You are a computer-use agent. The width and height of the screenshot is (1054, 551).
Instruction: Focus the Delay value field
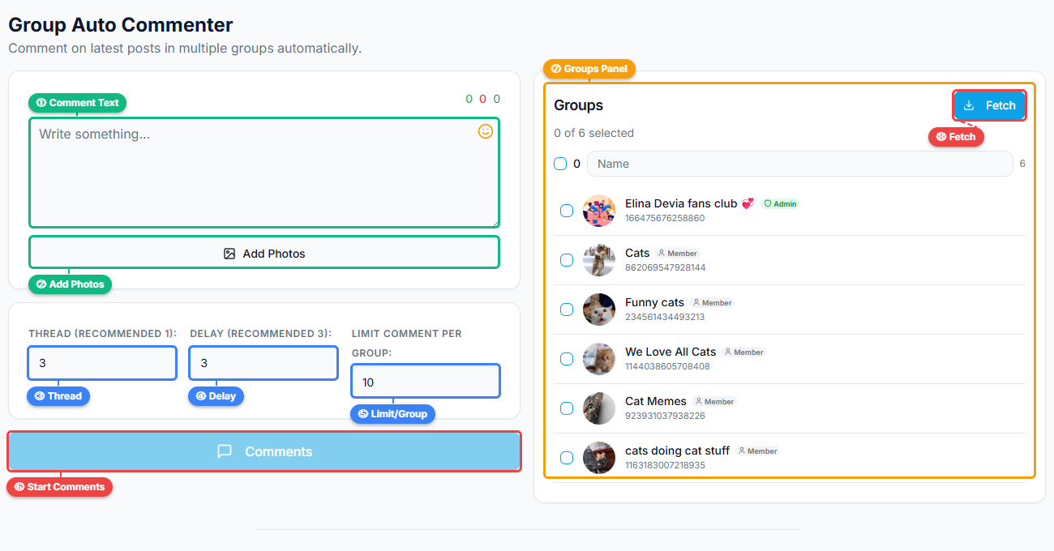tap(263, 363)
